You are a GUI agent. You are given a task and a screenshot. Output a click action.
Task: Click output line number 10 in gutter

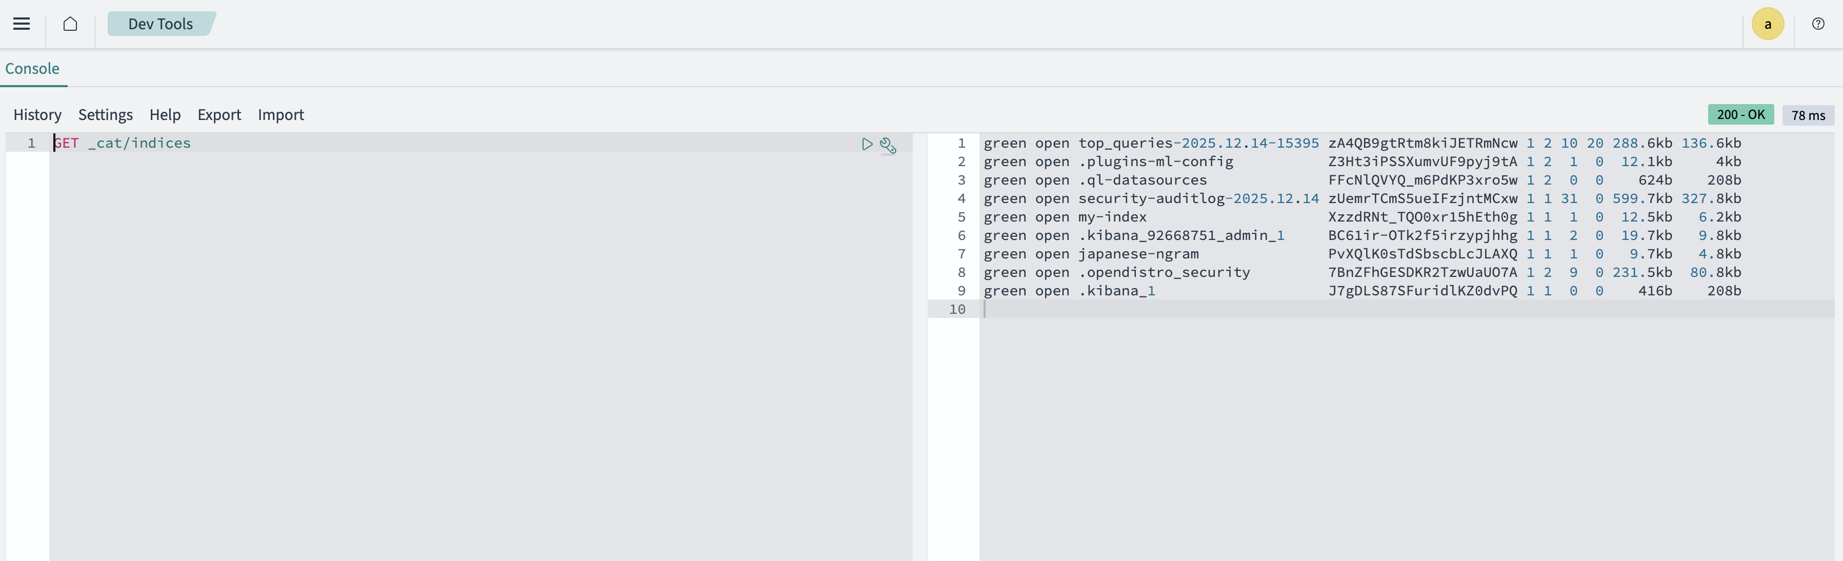point(956,309)
